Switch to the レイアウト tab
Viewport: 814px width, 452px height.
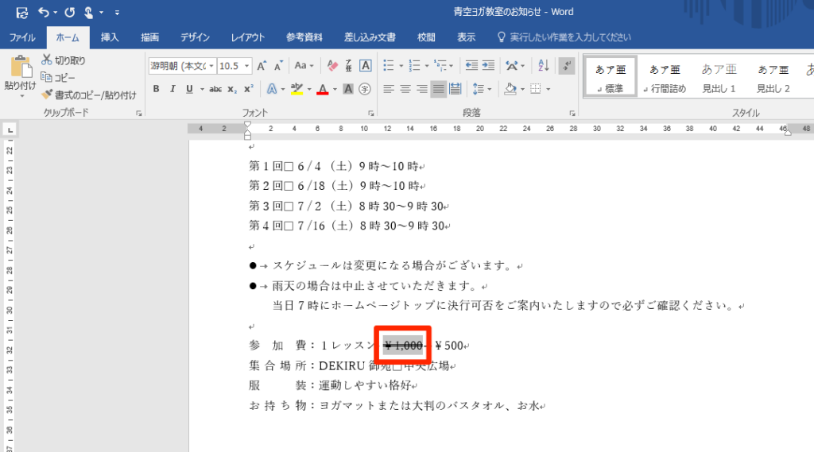(x=248, y=37)
